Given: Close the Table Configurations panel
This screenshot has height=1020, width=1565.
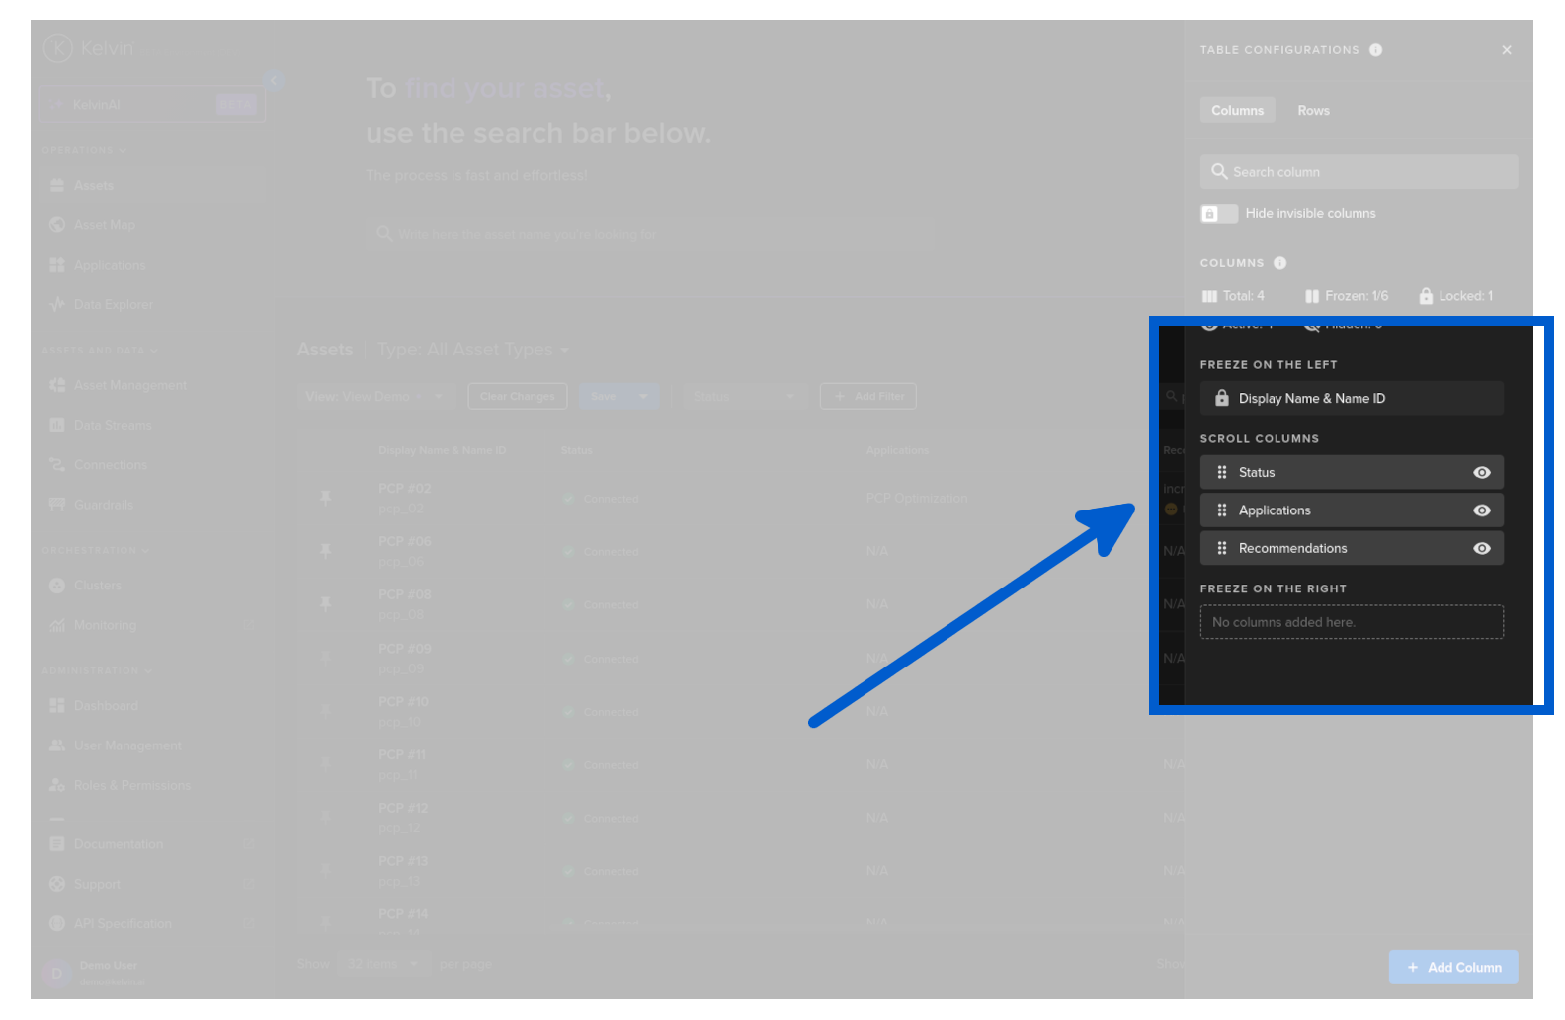Looking at the screenshot, I should pos(1506,50).
